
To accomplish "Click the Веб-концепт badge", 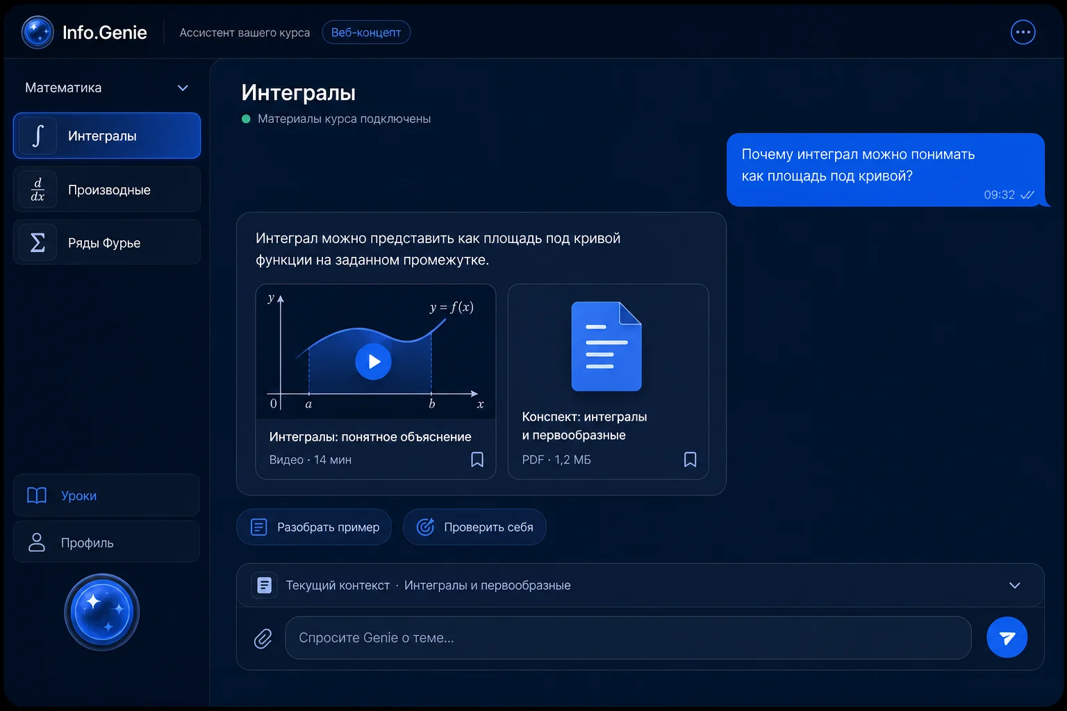I will pos(366,32).
